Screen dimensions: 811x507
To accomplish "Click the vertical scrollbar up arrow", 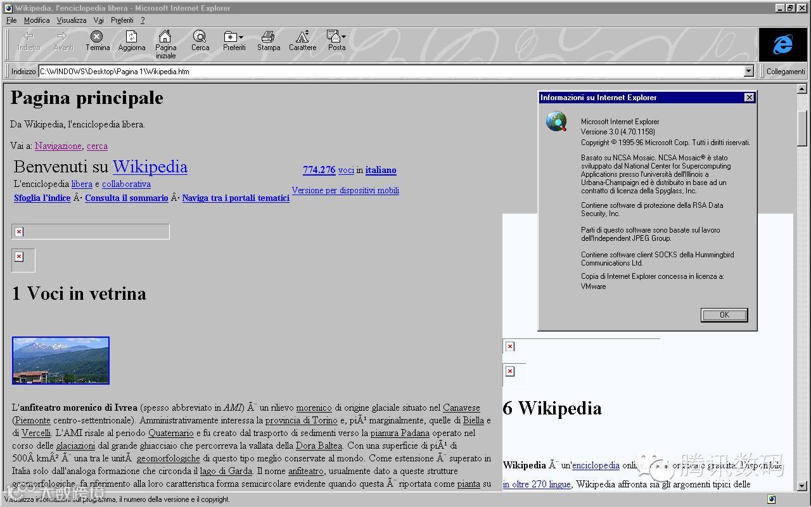I will pyautogui.click(x=801, y=89).
